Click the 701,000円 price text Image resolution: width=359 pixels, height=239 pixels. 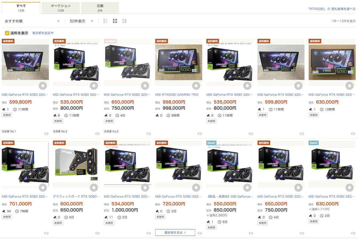click(20, 204)
